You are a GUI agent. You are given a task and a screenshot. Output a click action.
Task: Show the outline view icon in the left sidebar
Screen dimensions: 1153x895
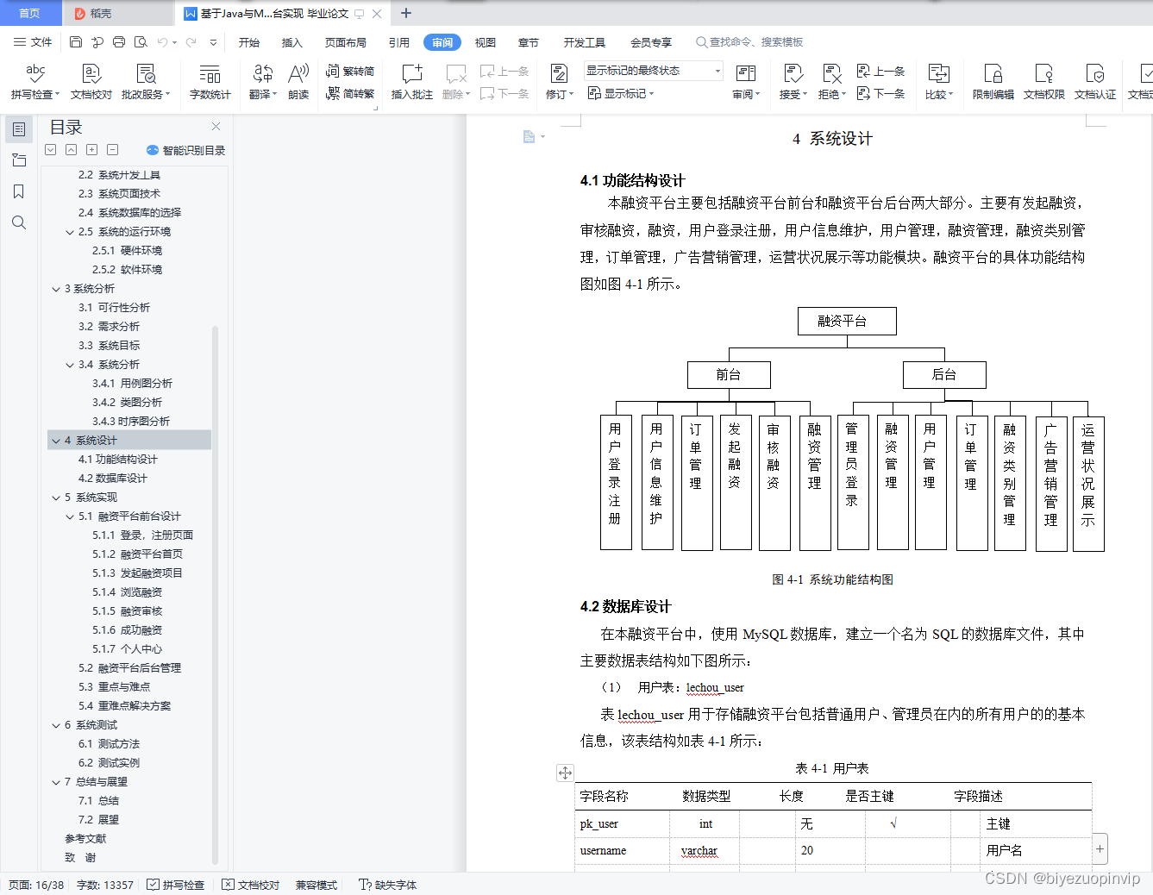click(19, 129)
